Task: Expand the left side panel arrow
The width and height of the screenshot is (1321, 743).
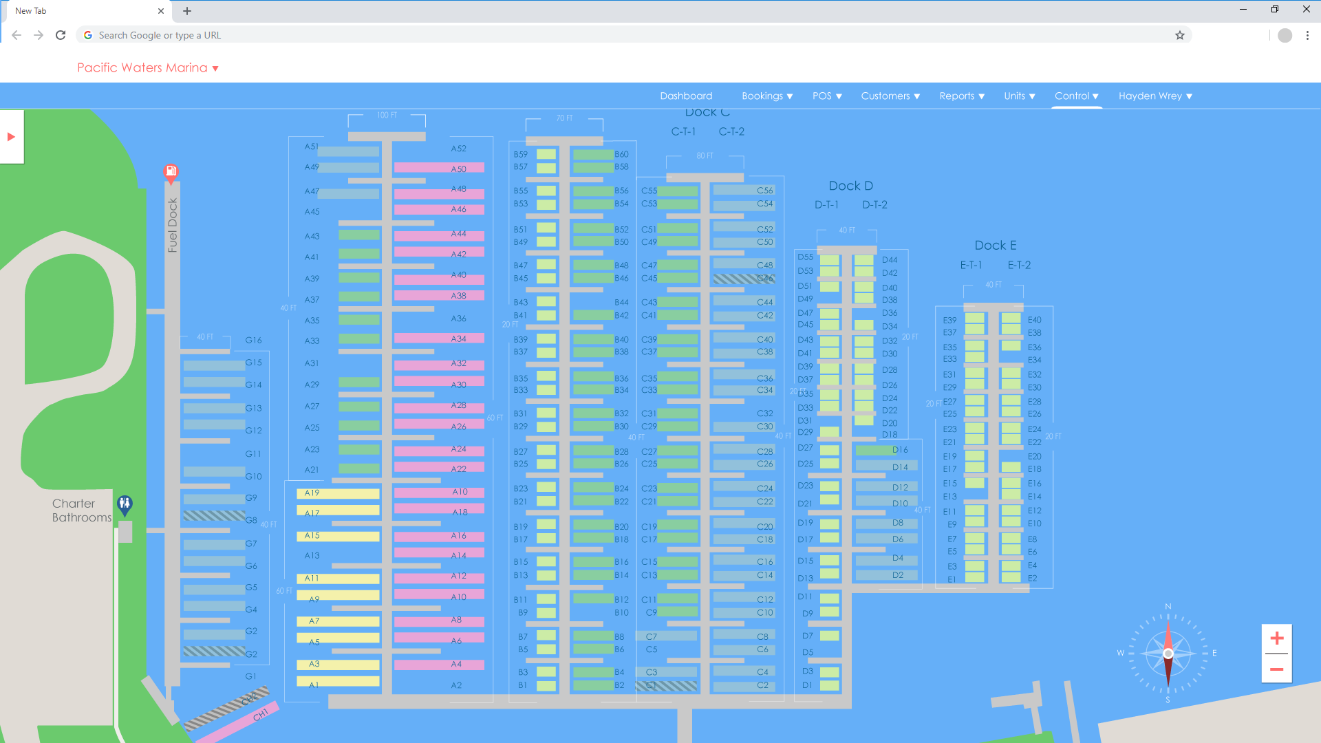Action: [11, 137]
